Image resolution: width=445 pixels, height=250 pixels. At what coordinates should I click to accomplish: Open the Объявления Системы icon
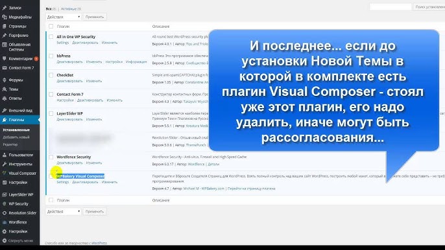[5, 45]
